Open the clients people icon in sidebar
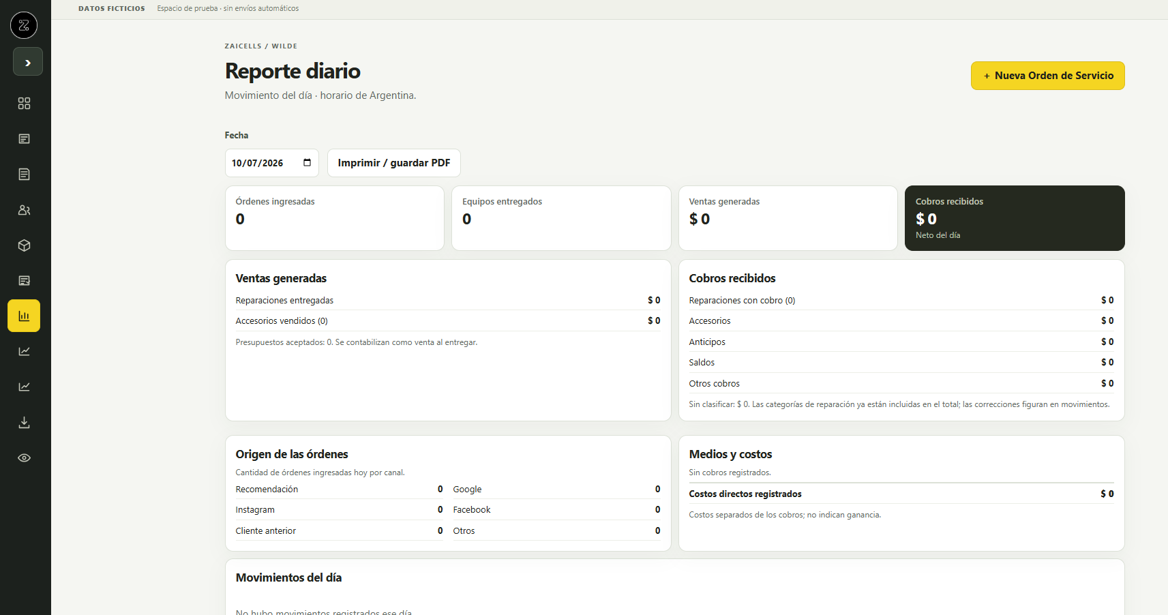Image resolution: width=1168 pixels, height=615 pixels. click(24, 209)
